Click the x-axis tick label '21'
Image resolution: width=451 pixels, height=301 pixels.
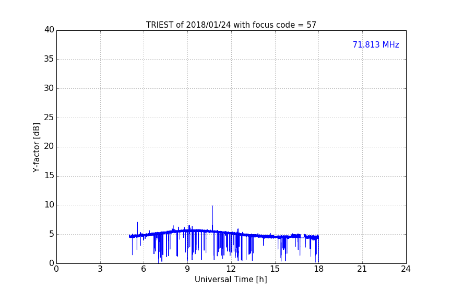coord(362,269)
